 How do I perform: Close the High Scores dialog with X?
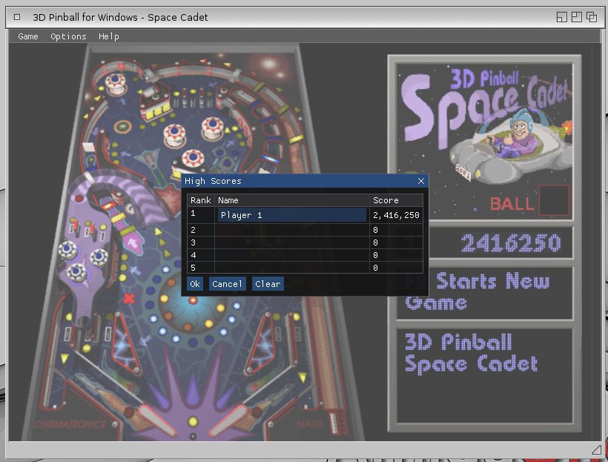pyautogui.click(x=421, y=181)
